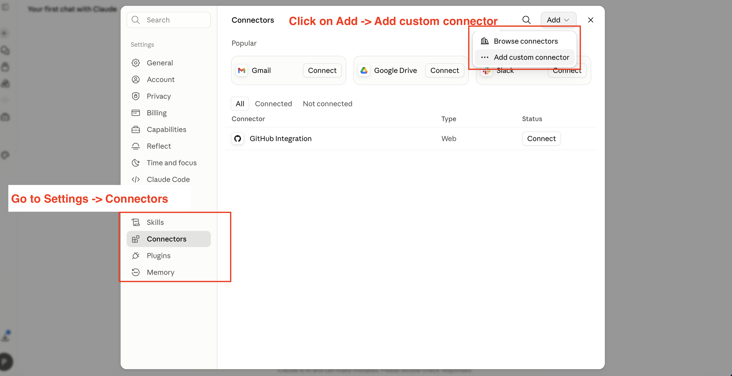Viewport: 732px width, 376px height.
Task: Focus the settings Search field
Action: click(x=168, y=20)
